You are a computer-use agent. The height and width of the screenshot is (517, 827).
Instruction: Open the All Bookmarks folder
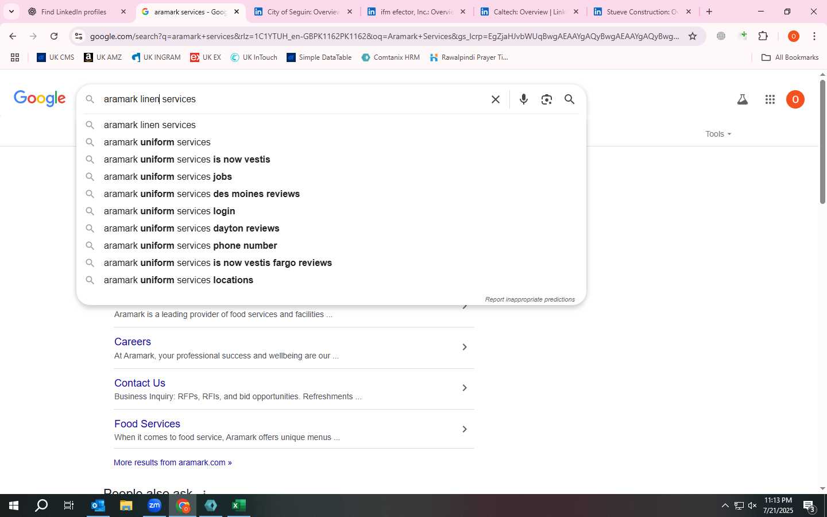point(790,57)
